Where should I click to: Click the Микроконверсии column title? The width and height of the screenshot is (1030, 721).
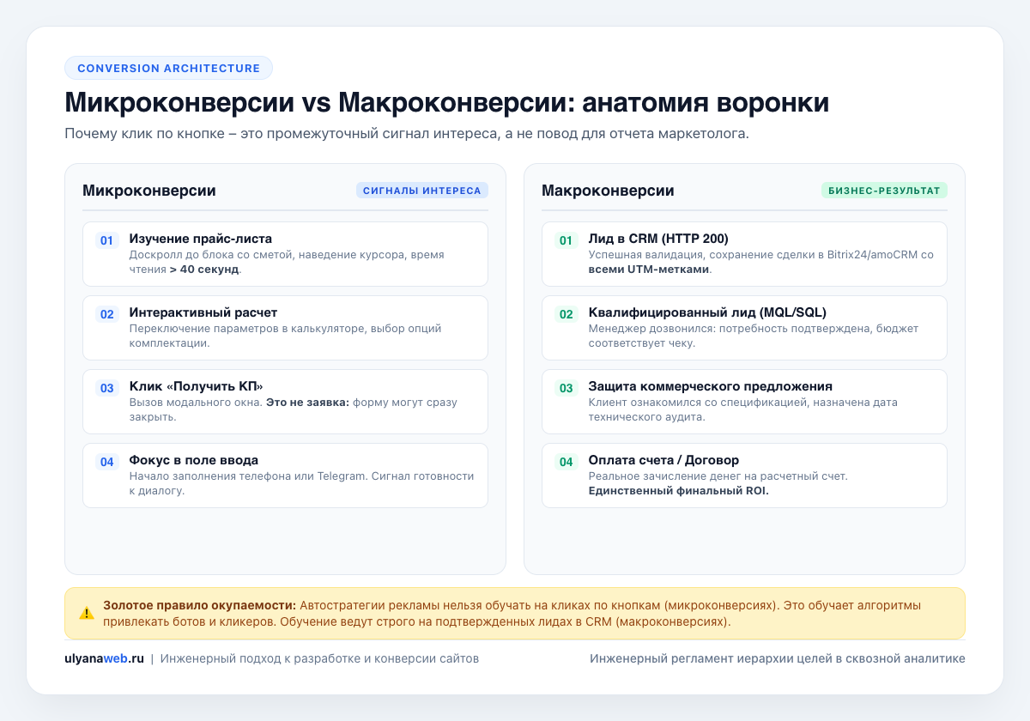(149, 191)
